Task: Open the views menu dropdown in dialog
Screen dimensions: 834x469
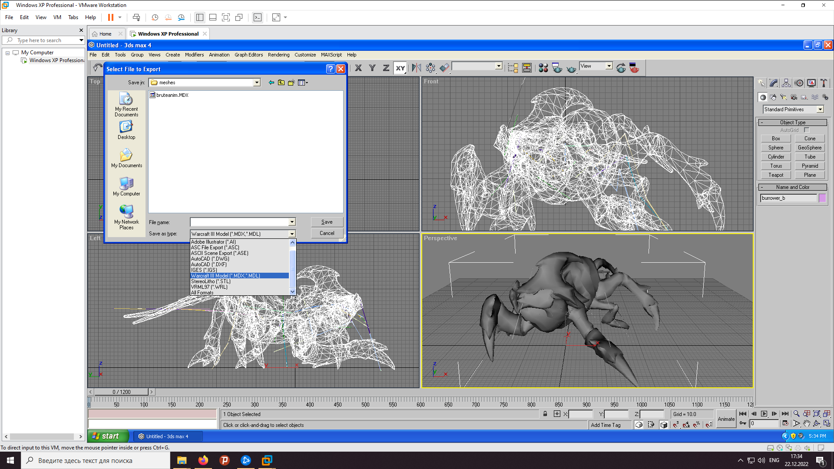Action: 303,83
